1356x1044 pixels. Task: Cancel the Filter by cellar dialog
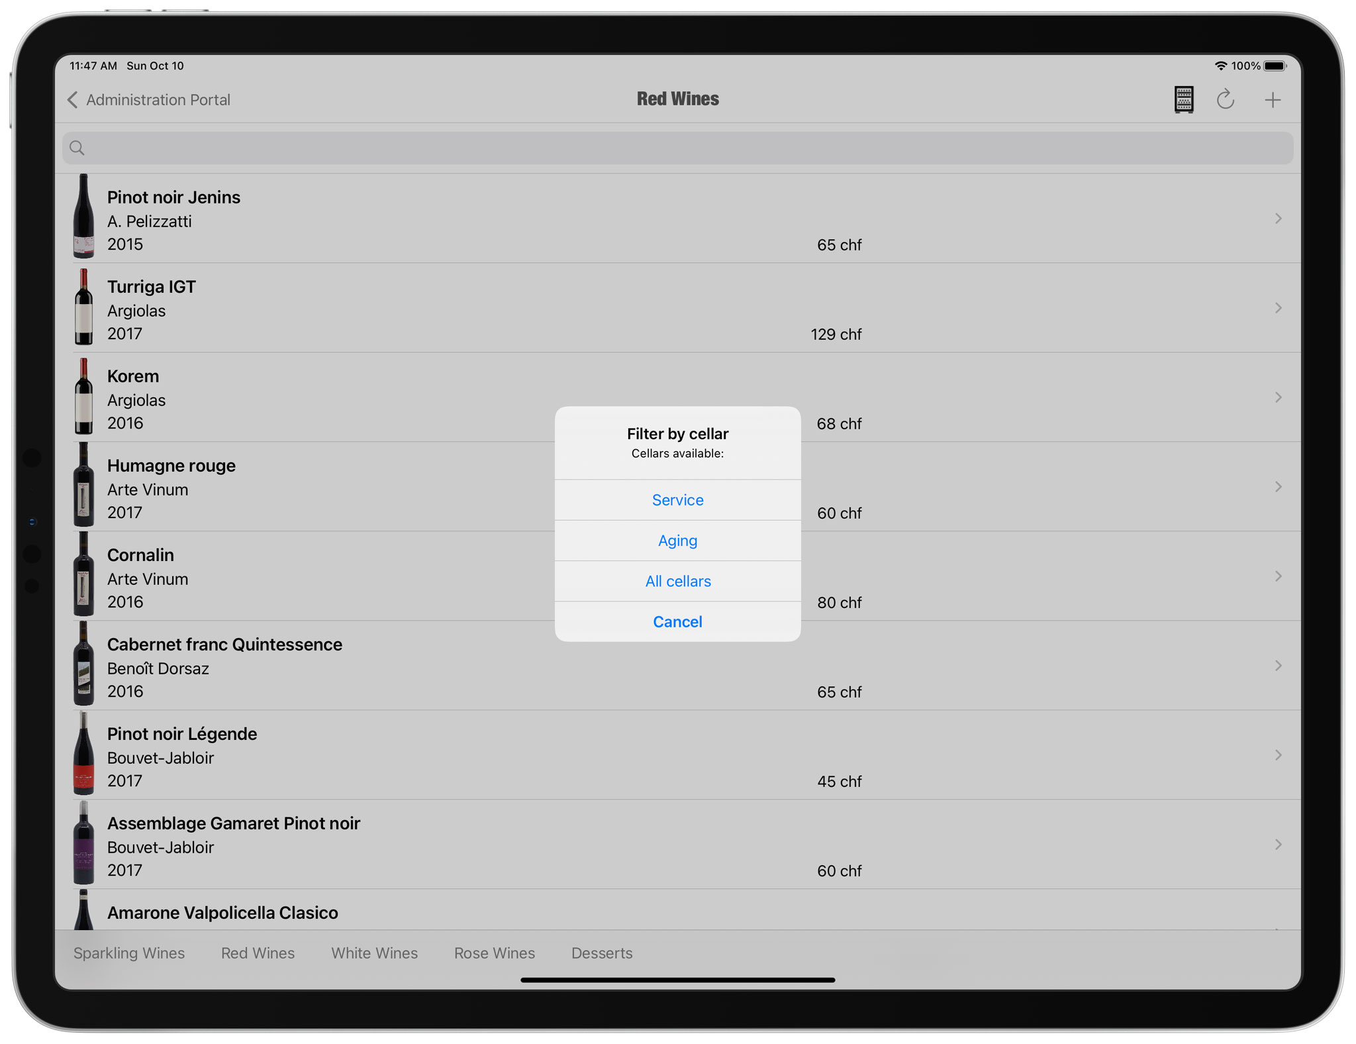[x=677, y=621]
